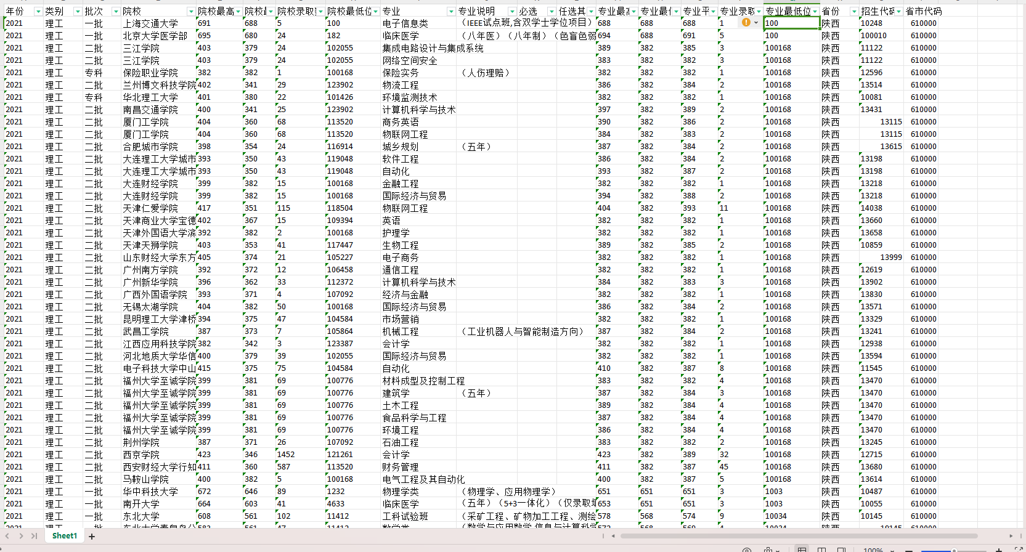Open the 专业 column filter dropdown
Image resolution: width=1026 pixels, height=552 pixels.
451,12
